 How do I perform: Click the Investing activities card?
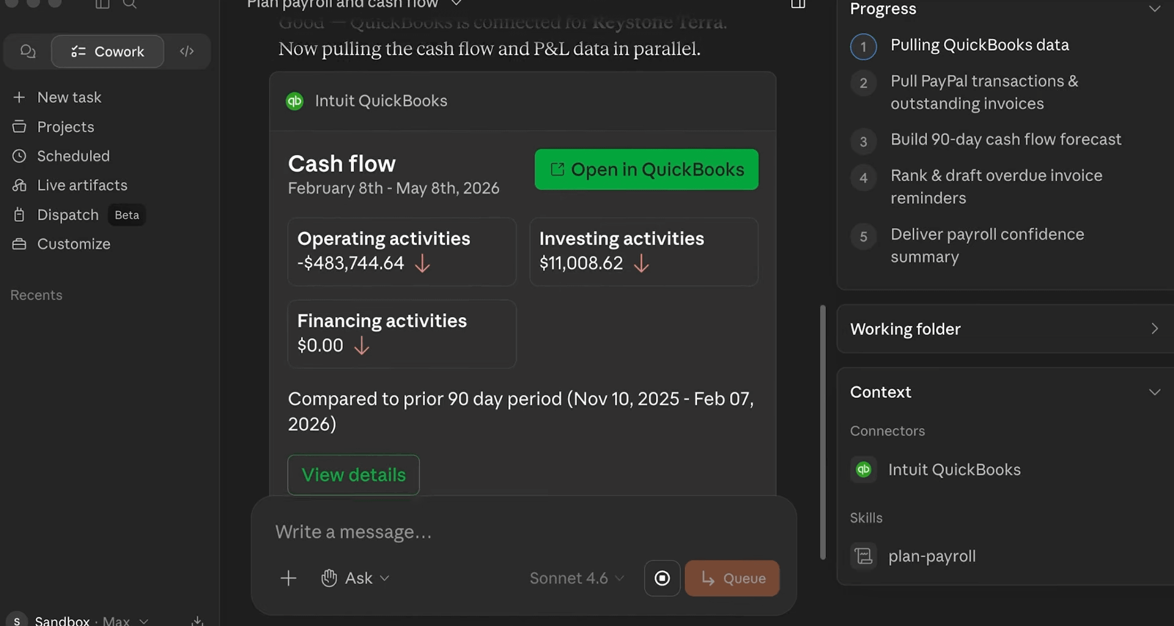tap(643, 251)
